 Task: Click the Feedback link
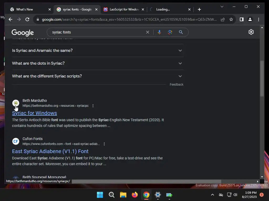coord(177,85)
